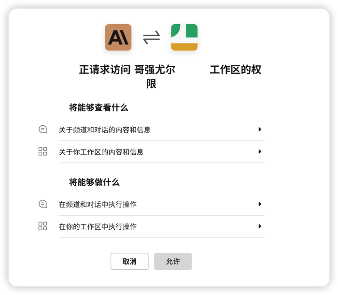The width and height of the screenshot is (338, 295).
Task: Click the Anthropic app logo icon
Action: click(x=118, y=37)
